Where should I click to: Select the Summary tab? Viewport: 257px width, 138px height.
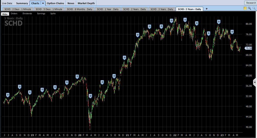point(22,3)
